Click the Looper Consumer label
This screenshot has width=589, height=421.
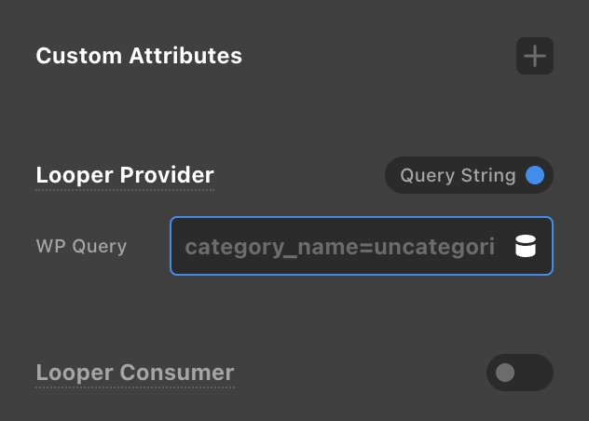pyautogui.click(x=135, y=373)
